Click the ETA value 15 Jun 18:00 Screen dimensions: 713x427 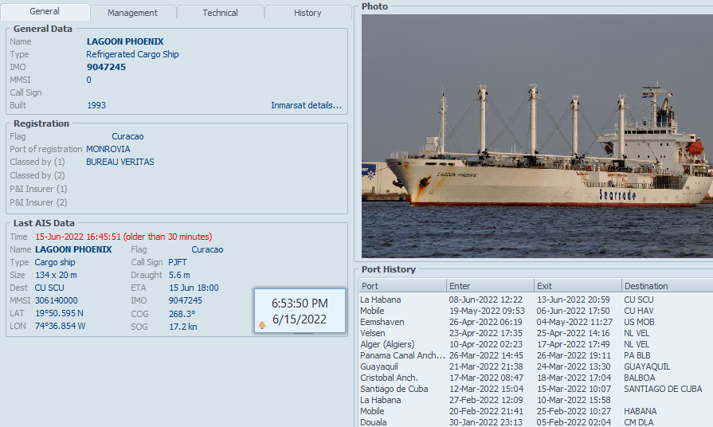pyautogui.click(x=194, y=288)
